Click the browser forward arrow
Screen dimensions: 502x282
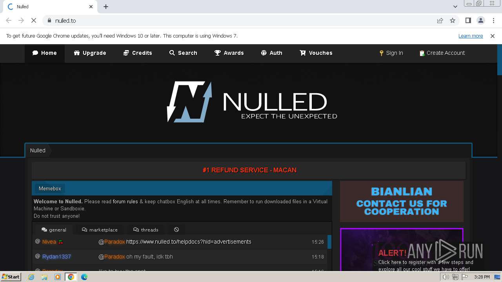(21, 20)
